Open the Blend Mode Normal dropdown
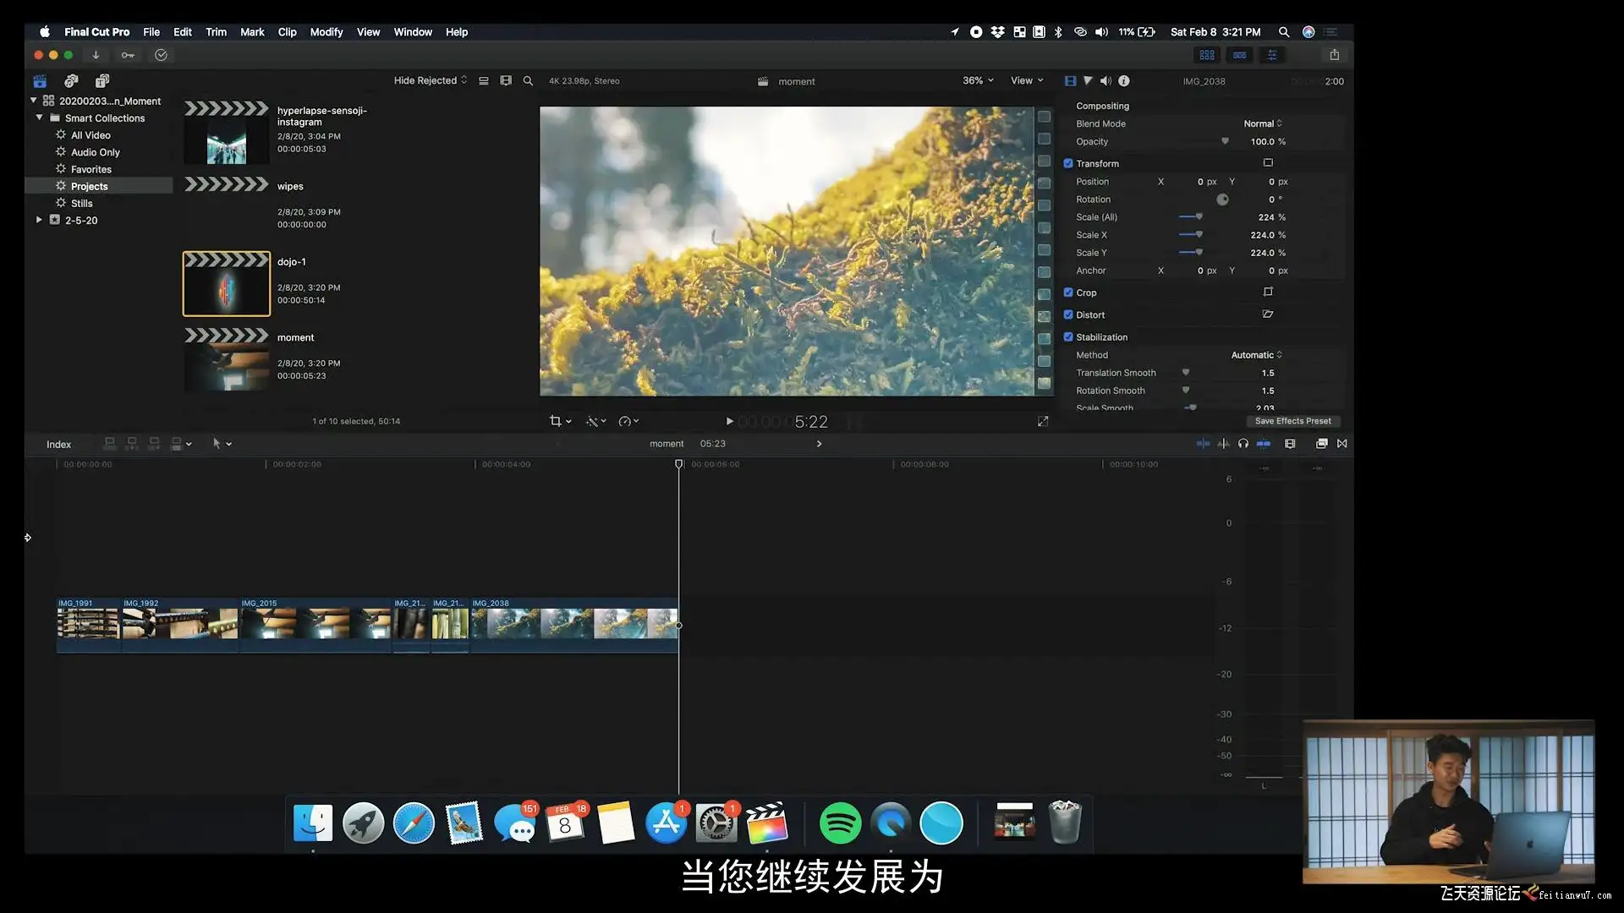Viewport: 1624px width, 913px height. 1262,123
